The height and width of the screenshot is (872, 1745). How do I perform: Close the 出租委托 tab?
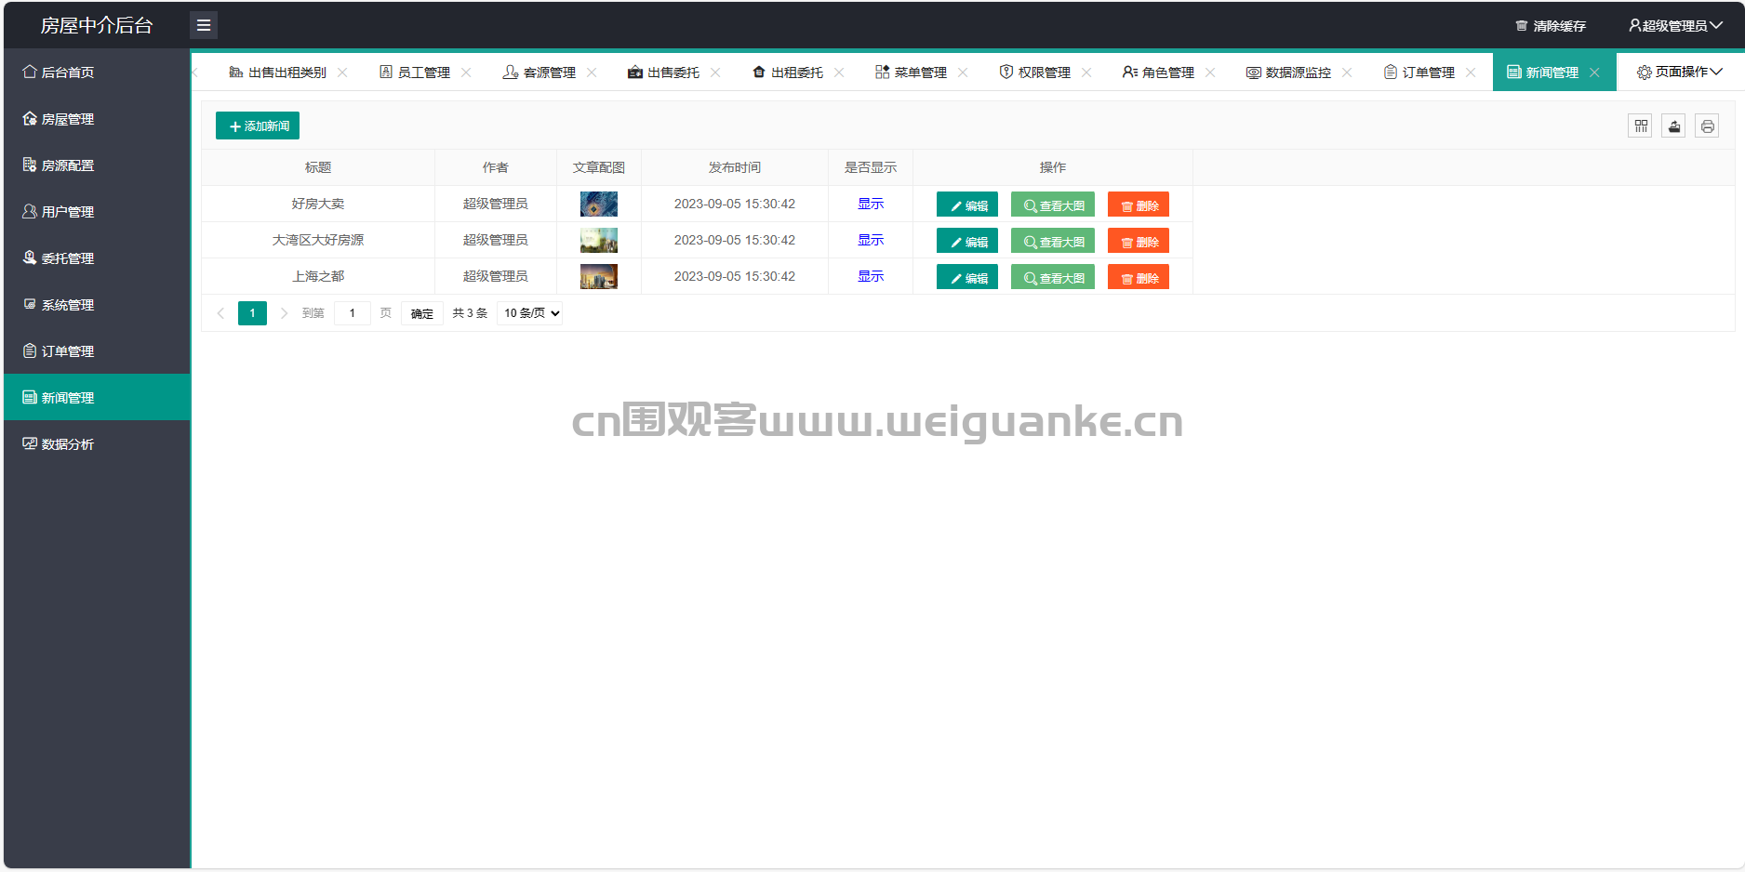point(839,73)
